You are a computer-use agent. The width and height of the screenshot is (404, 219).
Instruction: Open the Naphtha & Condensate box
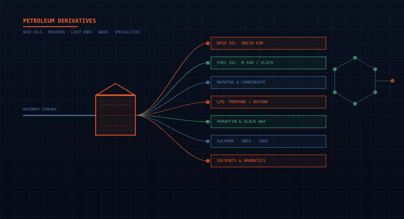point(268,82)
